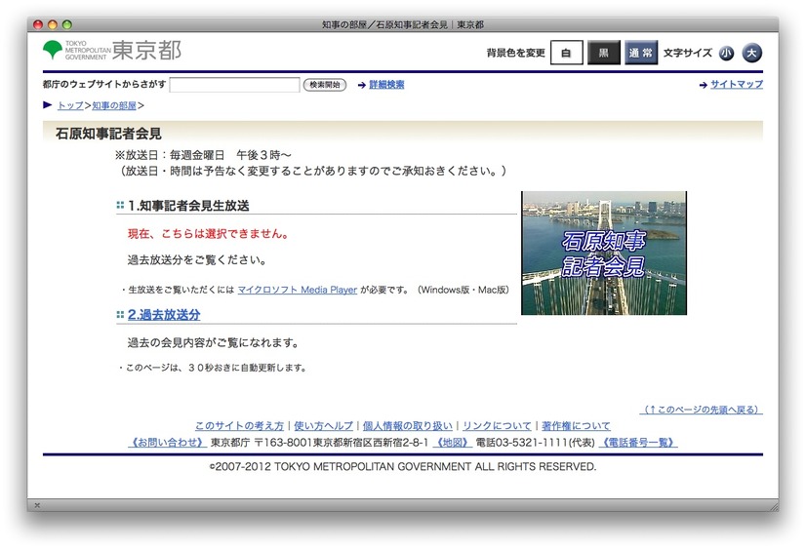Click the page title 石原知事記者会見
The height and width of the screenshot is (549, 806).
pyautogui.click(x=108, y=134)
